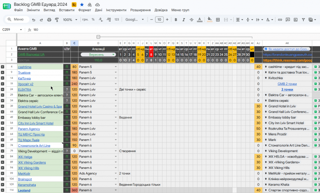Open the Змінити menu
The width and height of the screenshot is (320, 193).
coord(33,10)
